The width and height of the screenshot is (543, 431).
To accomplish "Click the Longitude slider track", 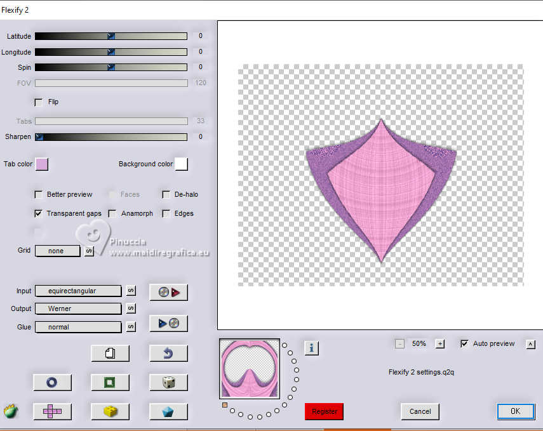I will [111, 52].
